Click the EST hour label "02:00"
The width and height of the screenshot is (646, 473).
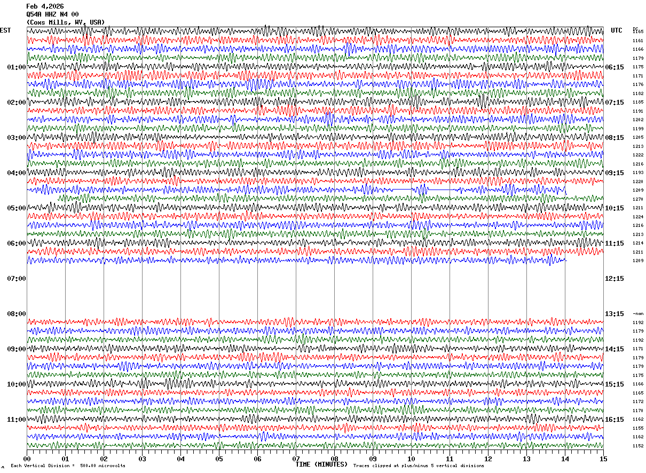click(x=17, y=103)
